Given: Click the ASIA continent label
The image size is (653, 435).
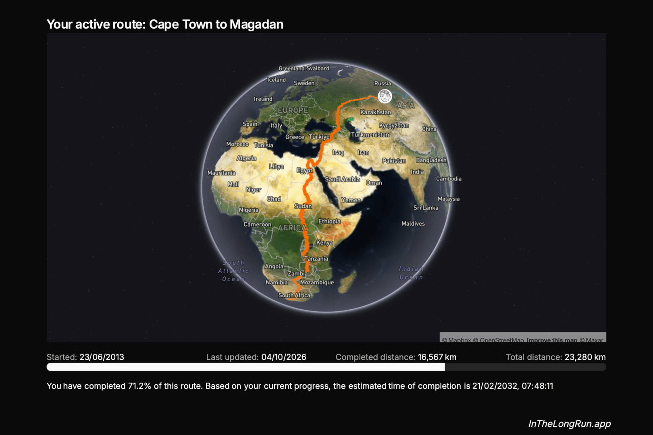Looking at the screenshot, I should (x=406, y=105).
